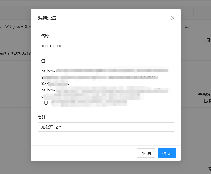Click background text 包,省 at right edge
211x174 pixels.
coord(207,100)
